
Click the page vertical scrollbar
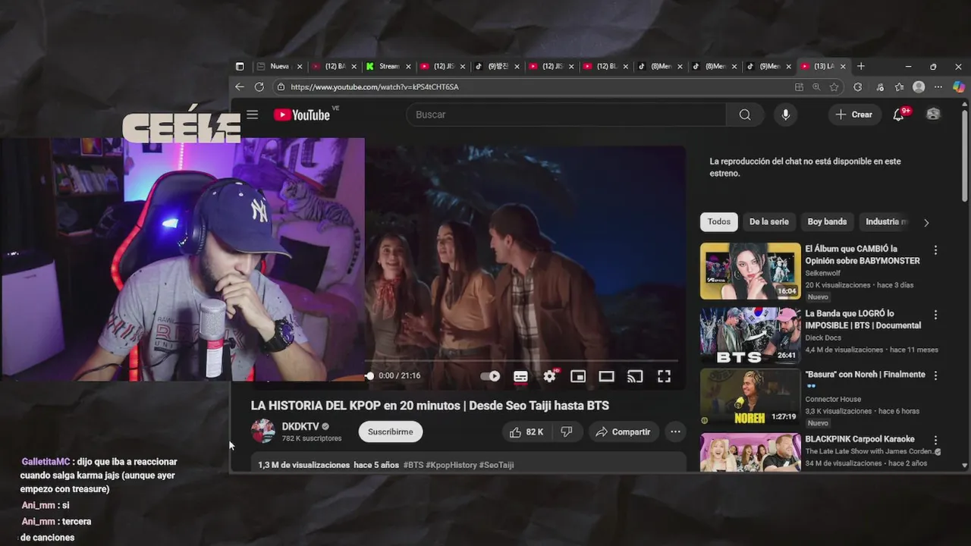coord(965,157)
